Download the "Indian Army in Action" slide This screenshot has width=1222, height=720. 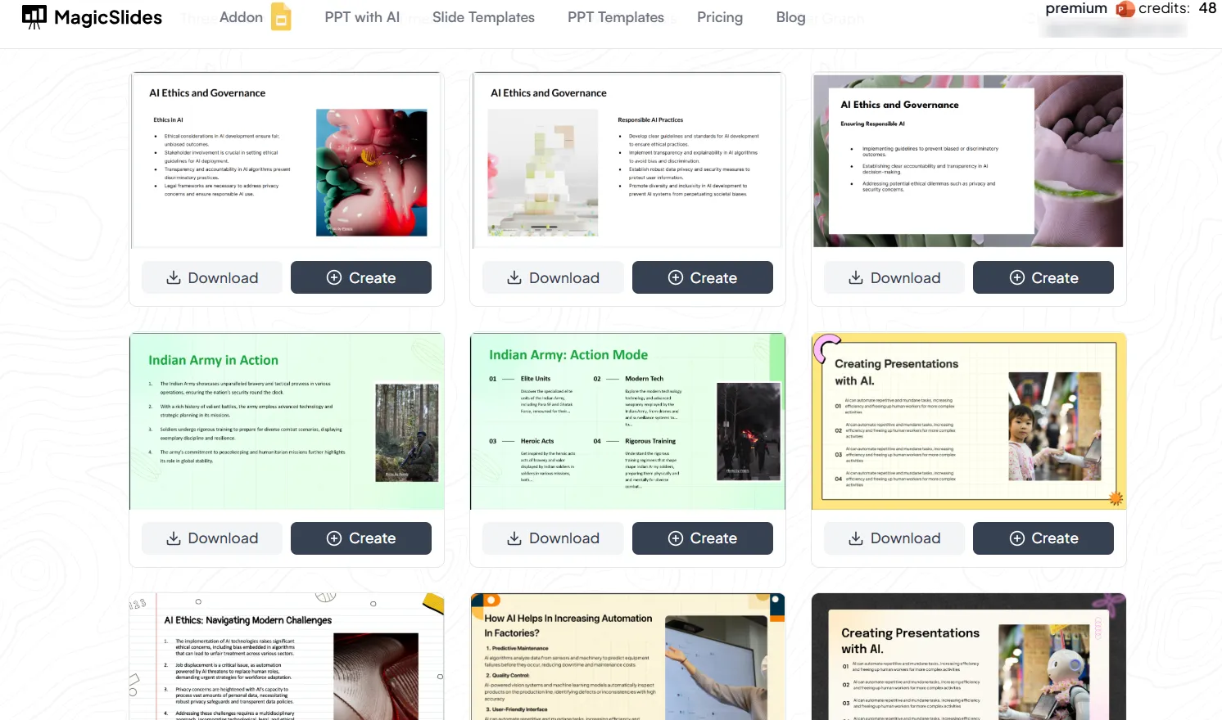pyautogui.click(x=212, y=538)
